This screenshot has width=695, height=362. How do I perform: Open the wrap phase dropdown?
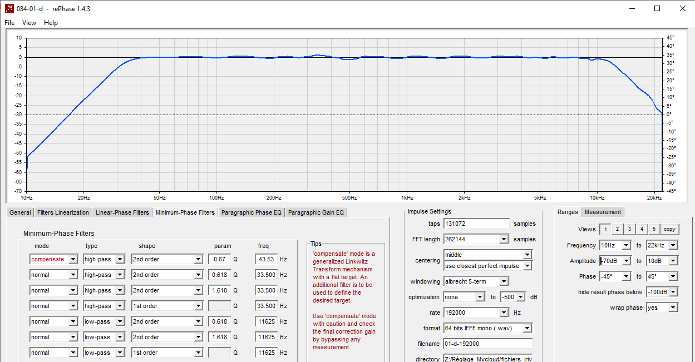673,308
